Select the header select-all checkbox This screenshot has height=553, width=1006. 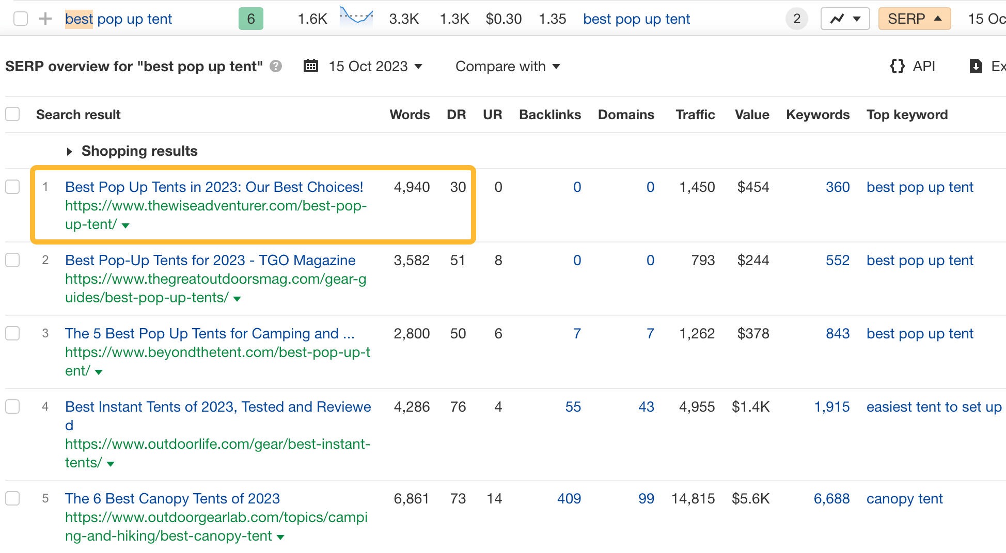click(12, 114)
